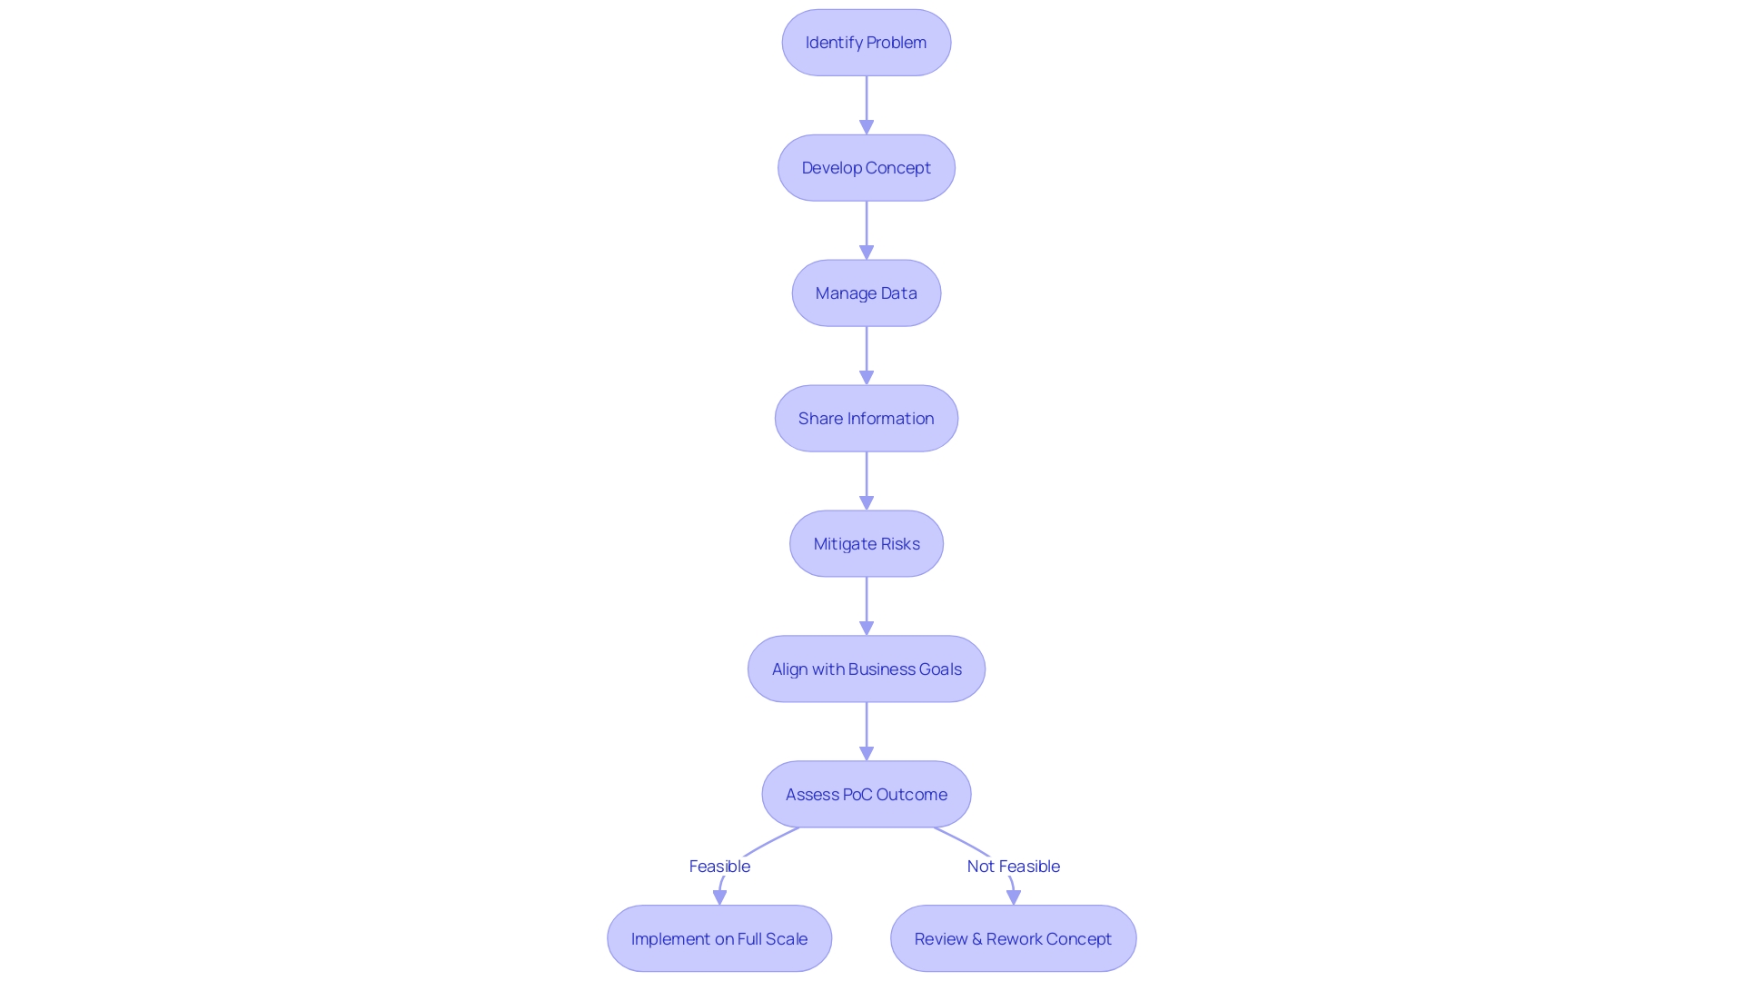The image size is (1744, 981).
Task: Click the Identify Problem node
Action: (x=866, y=42)
